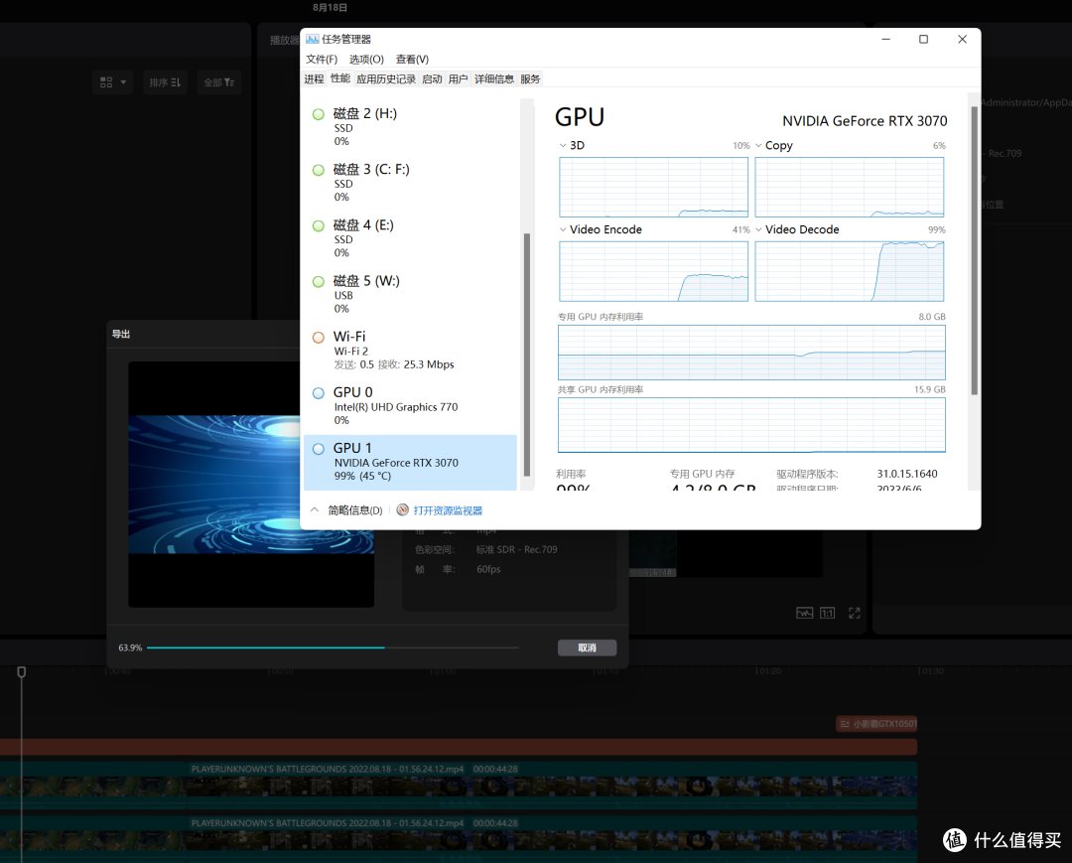Select 磁盘 5 (W:) USB entry
This screenshot has height=863, width=1072.
click(410, 295)
